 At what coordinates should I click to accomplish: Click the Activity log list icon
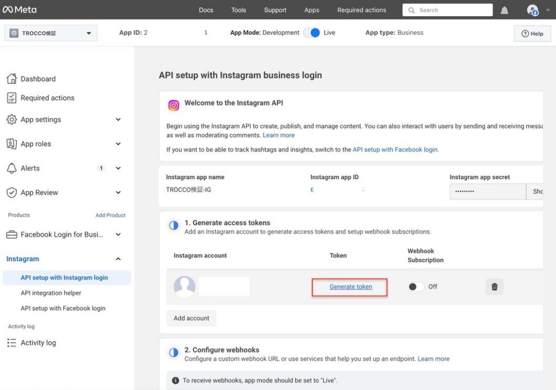[11, 343]
